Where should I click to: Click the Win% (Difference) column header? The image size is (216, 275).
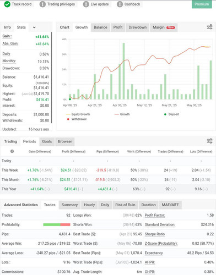(x=139, y=152)
